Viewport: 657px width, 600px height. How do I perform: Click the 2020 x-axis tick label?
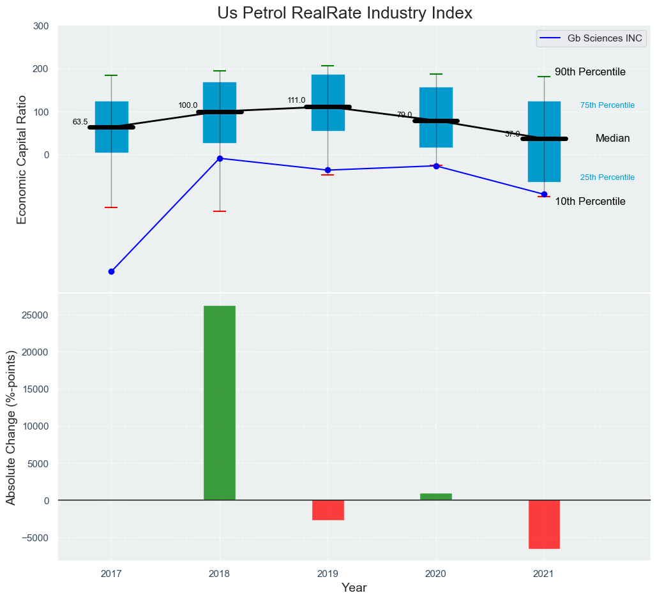pyautogui.click(x=436, y=574)
